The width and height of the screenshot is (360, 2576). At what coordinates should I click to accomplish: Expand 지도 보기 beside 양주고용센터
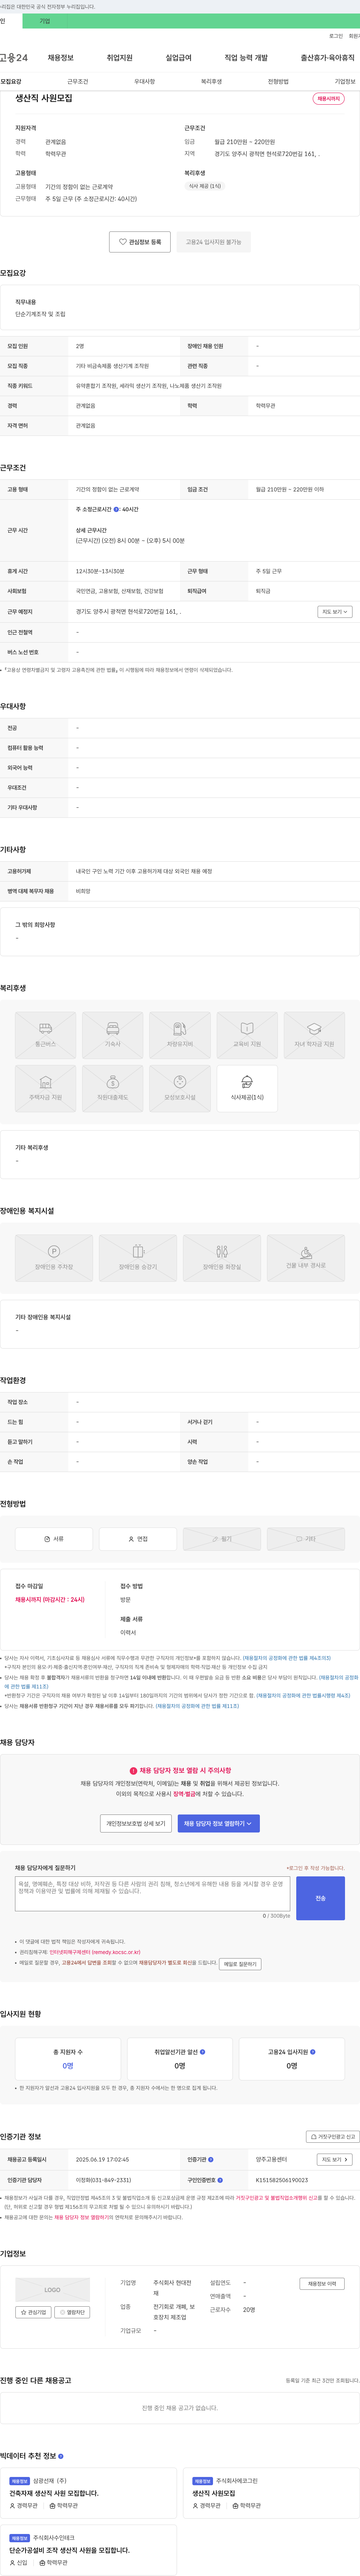(334, 2160)
